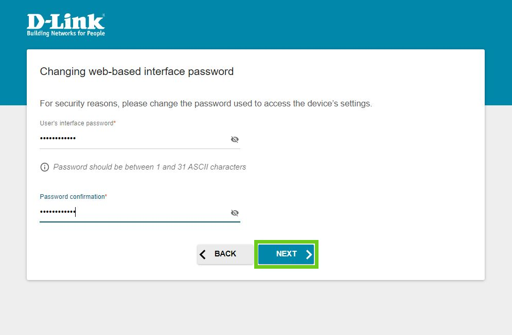Click the left chevron on BACK
The image size is (512, 335).
(x=203, y=254)
